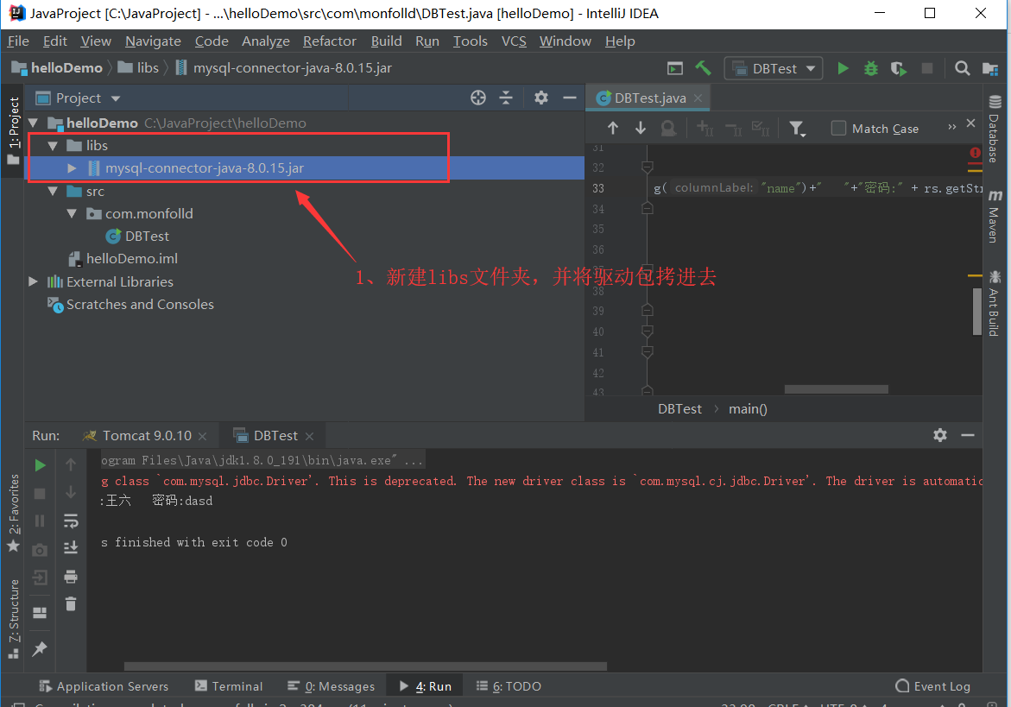1011x707 pixels.
Task: Click libs in the navigation breadcrumb
Action: pos(139,67)
